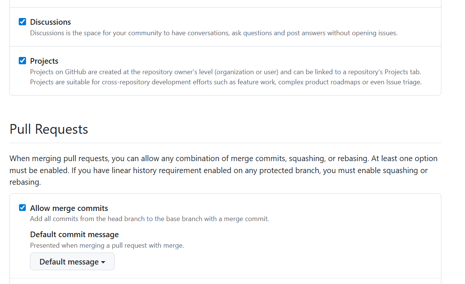Click the text 'Add all commits from the head branch'
The width and height of the screenshot is (465, 284).
[149, 219]
